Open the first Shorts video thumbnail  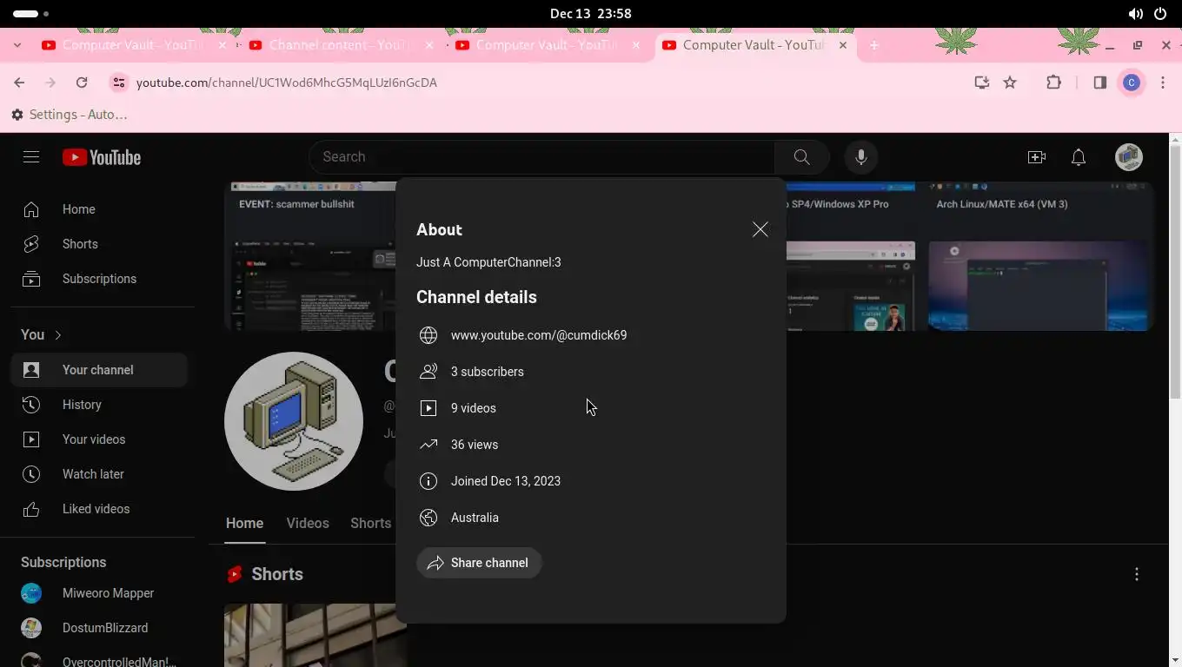pyautogui.click(x=315, y=635)
